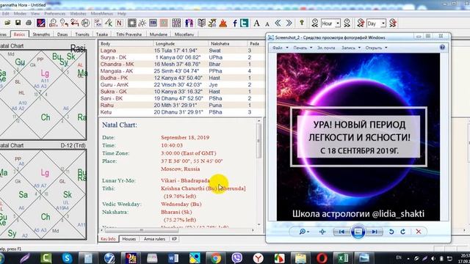Open the grid table toolbar icon

click(x=176, y=23)
